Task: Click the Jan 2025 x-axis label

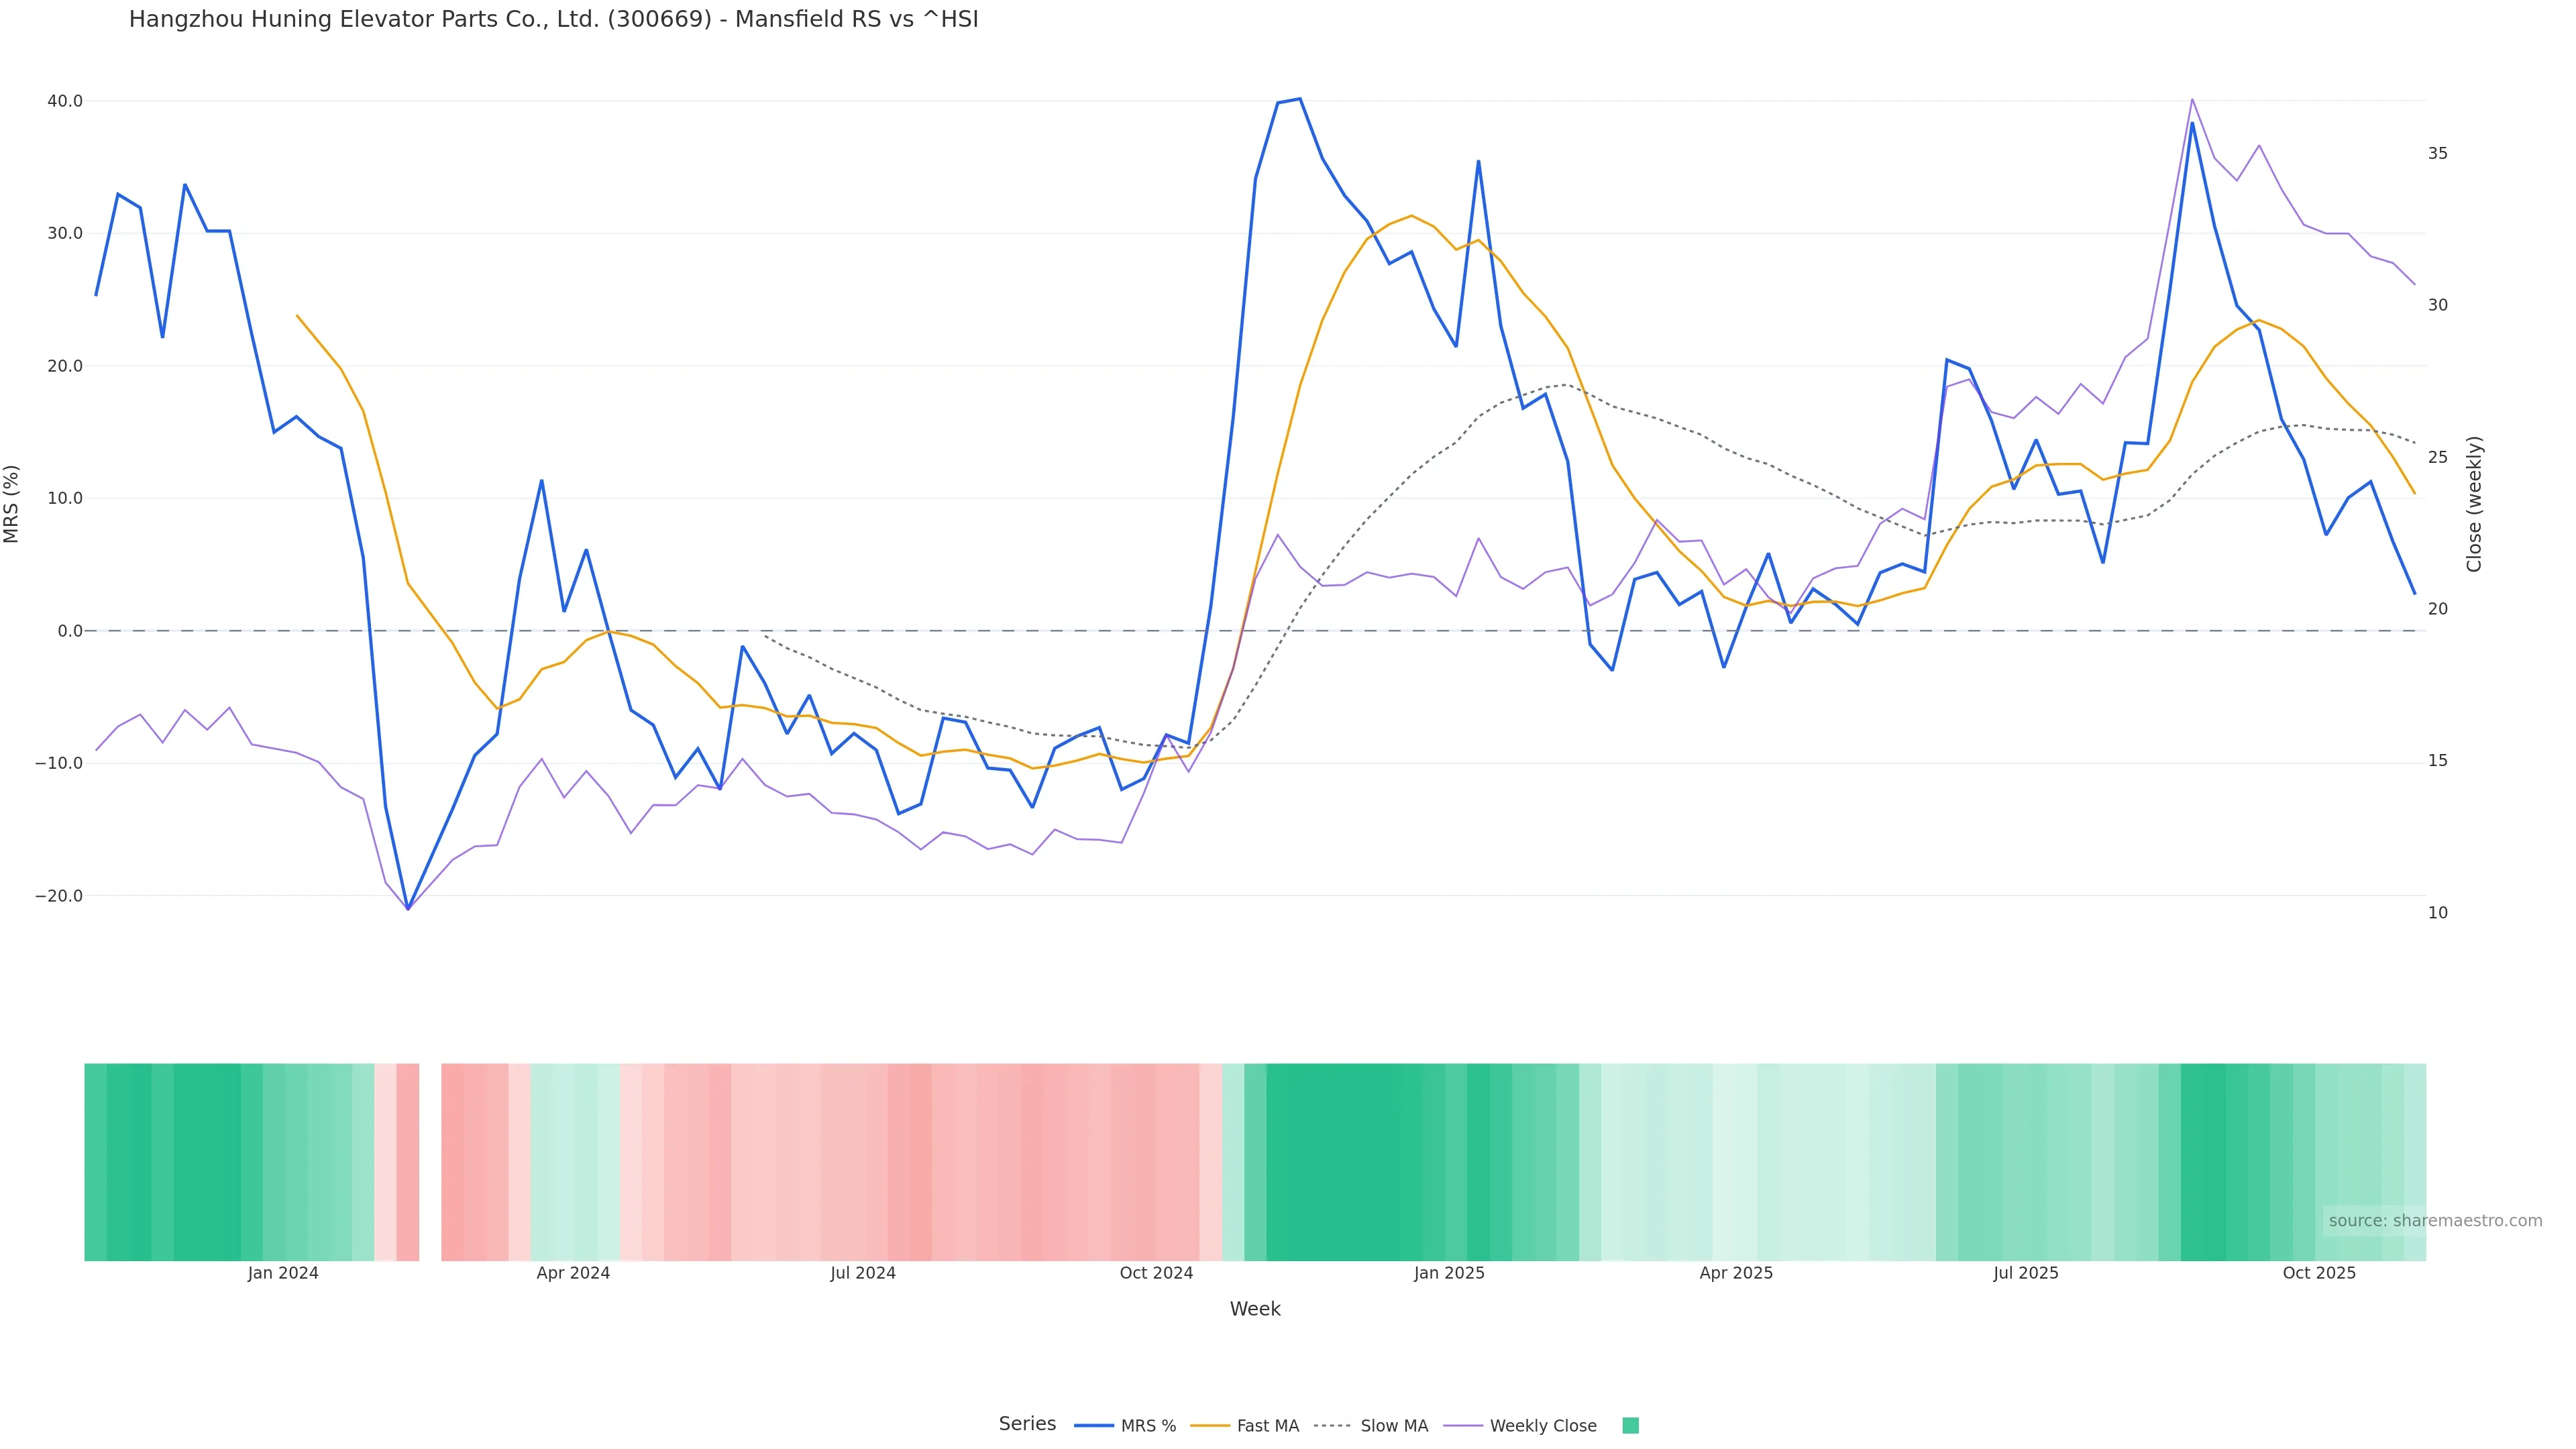Action: [1448, 1273]
